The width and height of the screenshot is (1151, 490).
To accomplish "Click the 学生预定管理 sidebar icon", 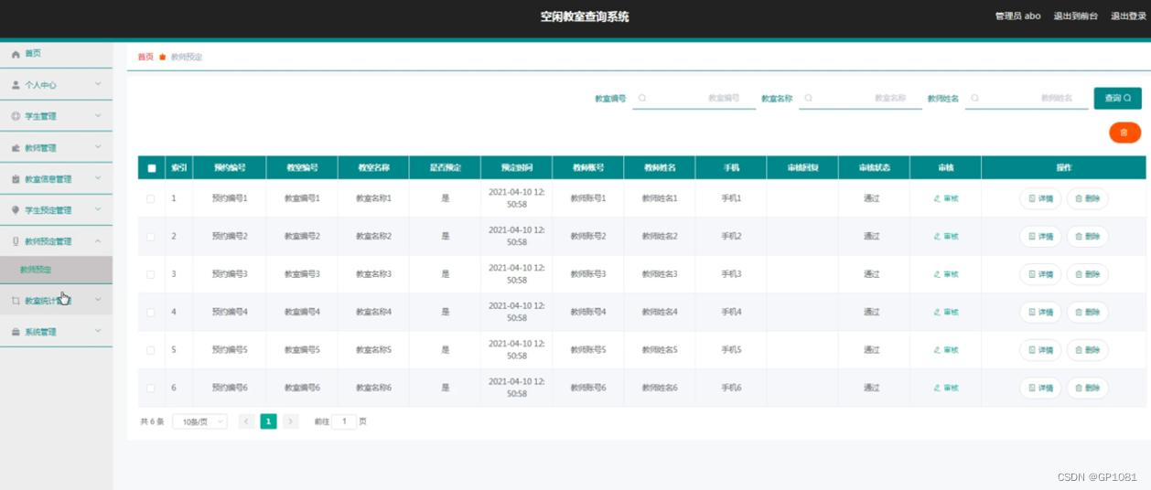I will (16, 210).
